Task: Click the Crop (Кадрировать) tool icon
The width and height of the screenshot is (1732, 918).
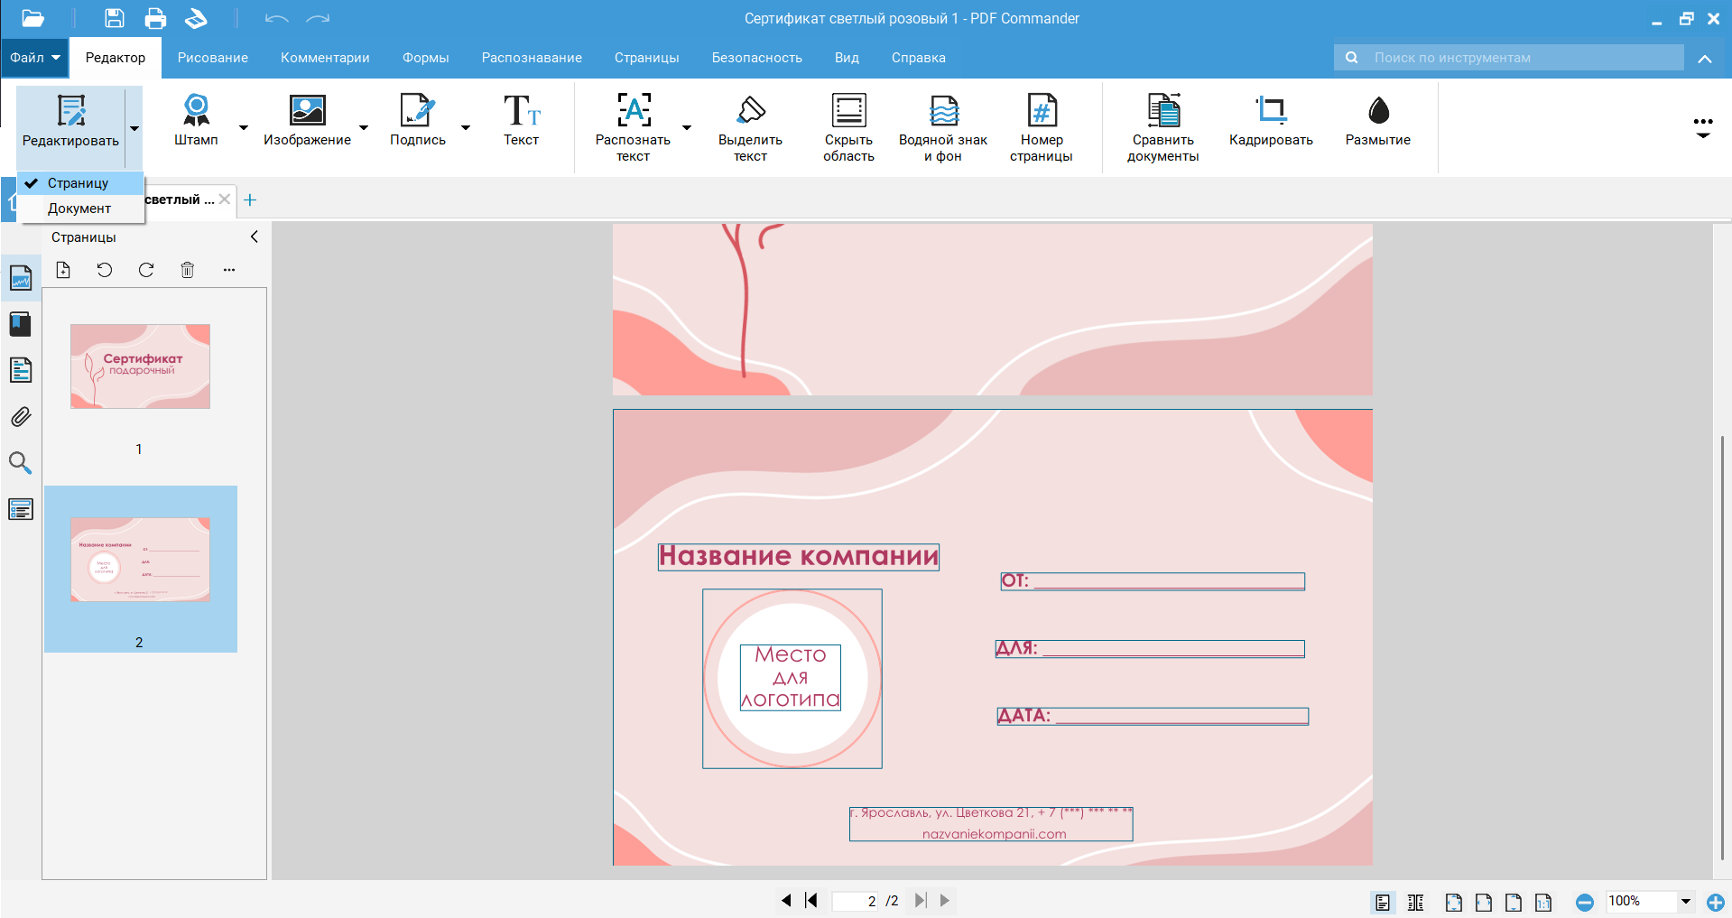Action: (x=1270, y=111)
